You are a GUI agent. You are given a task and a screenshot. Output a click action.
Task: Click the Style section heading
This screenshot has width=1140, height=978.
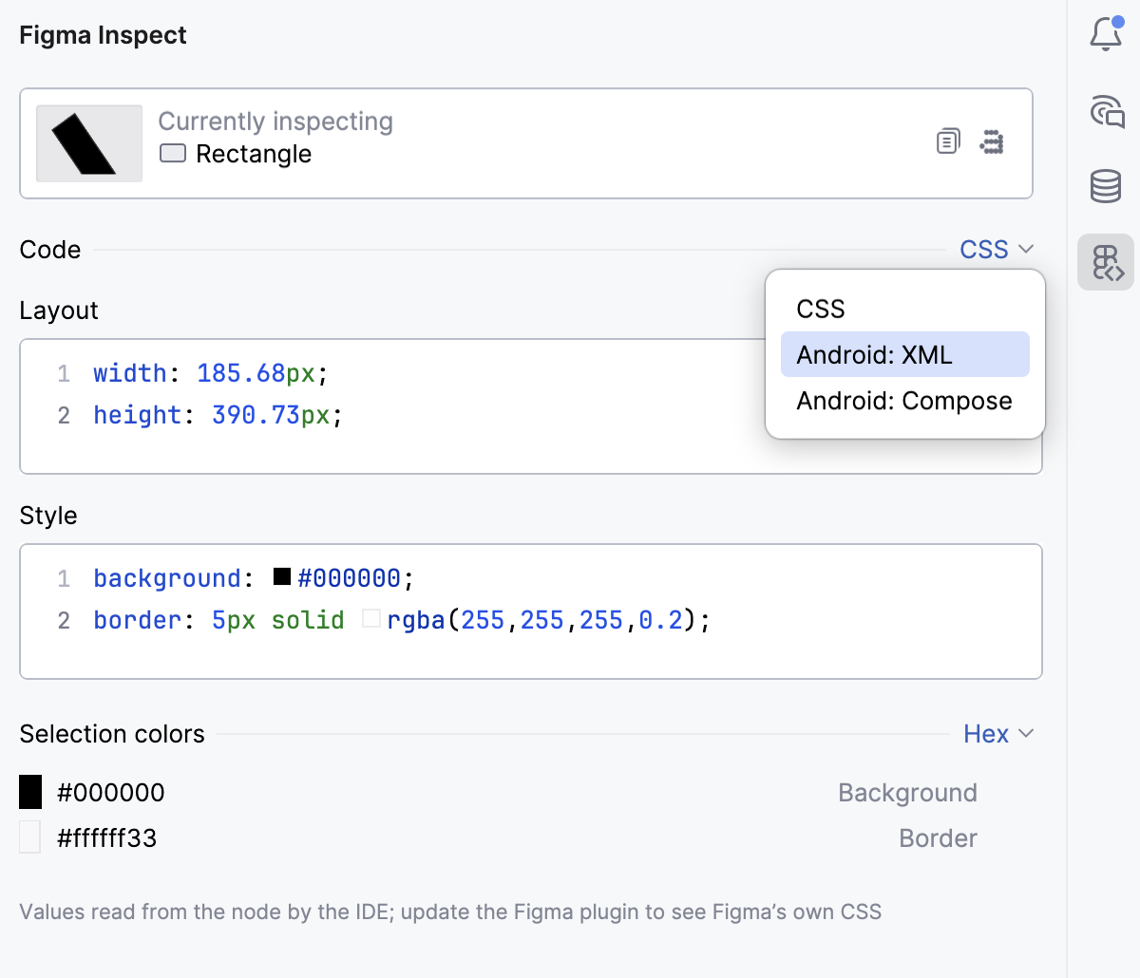pos(48,516)
